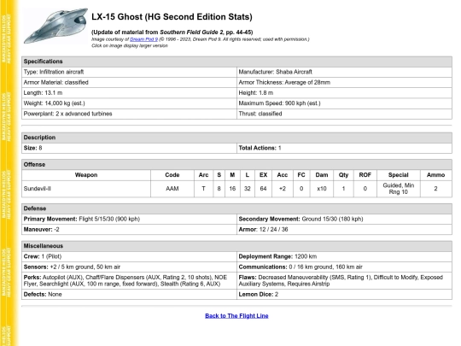This screenshot has height=346, width=461.
Task: Click the 'Maneuver: -2' cell
Action: (129, 230)
